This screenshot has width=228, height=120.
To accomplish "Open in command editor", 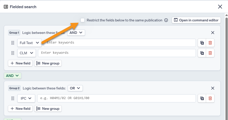I will point(196,20).
